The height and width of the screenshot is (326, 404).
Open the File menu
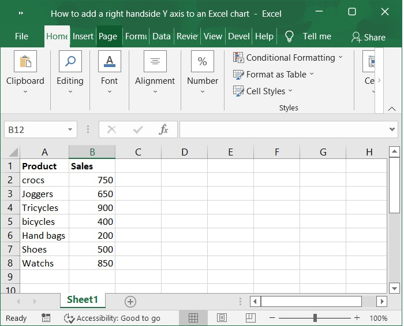click(x=21, y=36)
